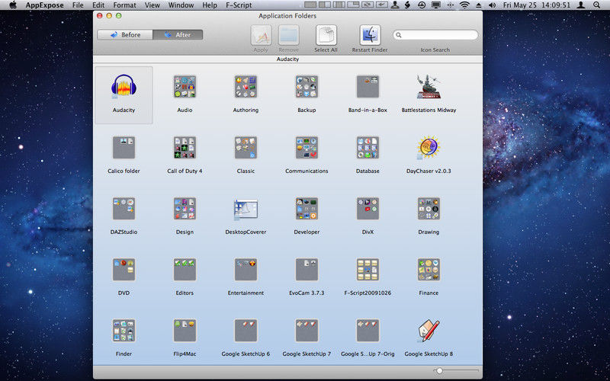The image size is (610, 381).
Task: Open the AppExpose application menu
Action: tap(45, 5)
